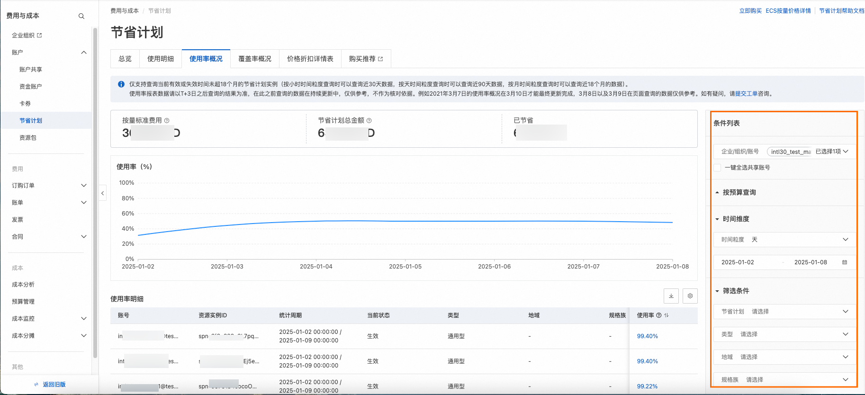Select 节省计划 in sidebar
This screenshot has height=395, width=865.
click(31, 121)
